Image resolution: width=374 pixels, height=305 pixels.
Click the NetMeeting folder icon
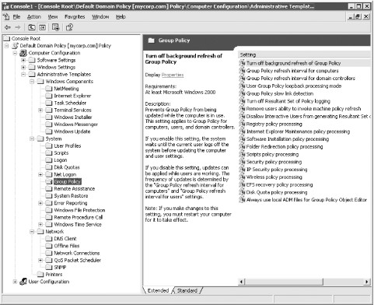pos(49,89)
